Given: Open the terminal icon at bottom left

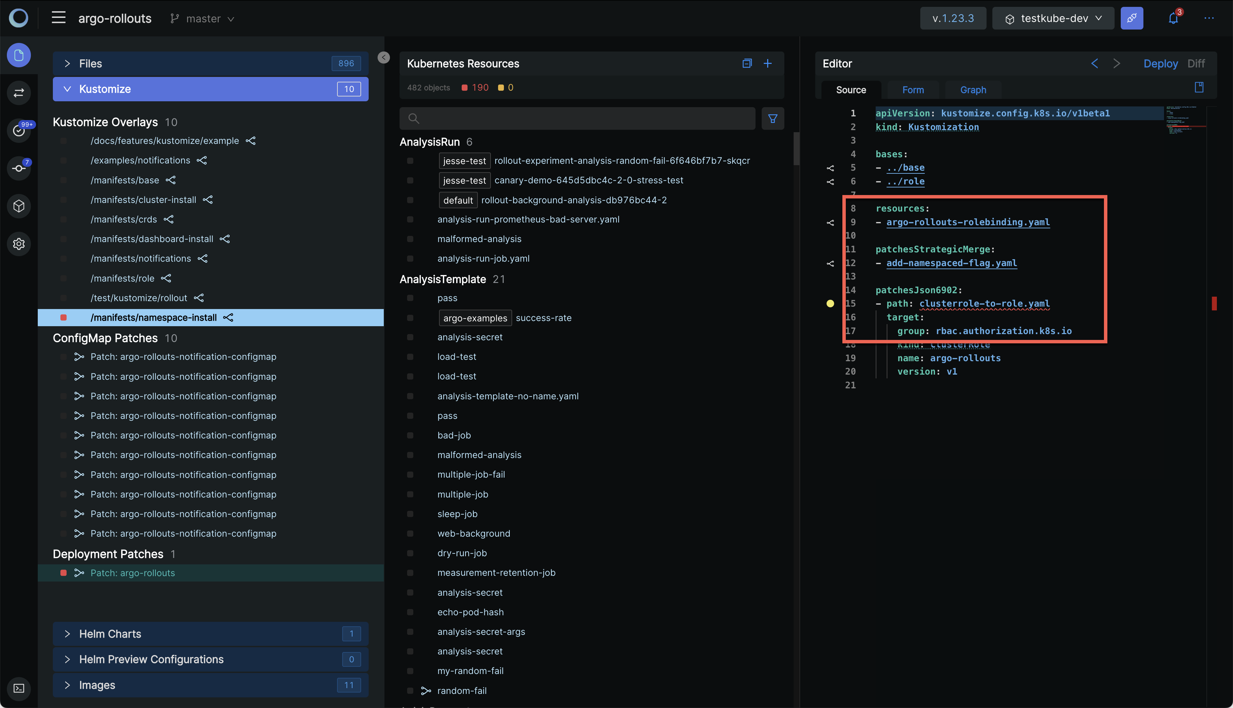Looking at the screenshot, I should click(19, 688).
